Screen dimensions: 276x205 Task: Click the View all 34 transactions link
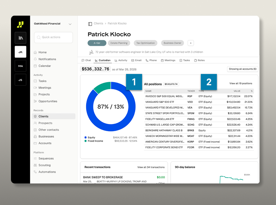click(x=151, y=167)
